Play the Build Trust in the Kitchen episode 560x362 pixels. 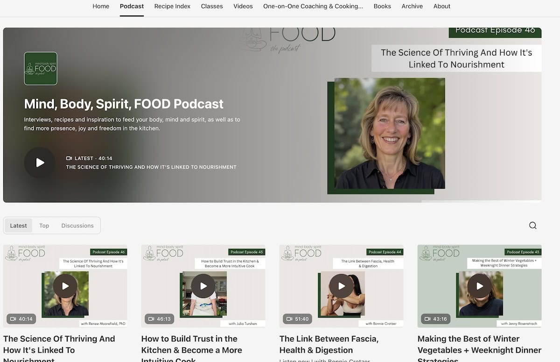click(x=203, y=286)
